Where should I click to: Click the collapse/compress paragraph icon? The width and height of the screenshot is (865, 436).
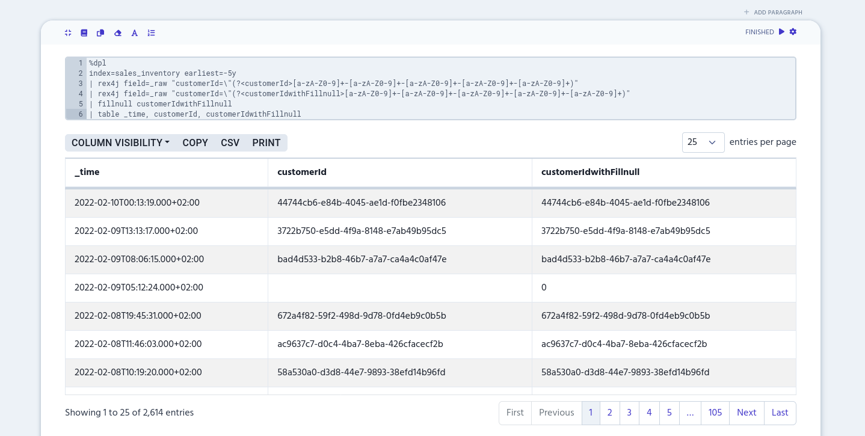[x=67, y=33]
